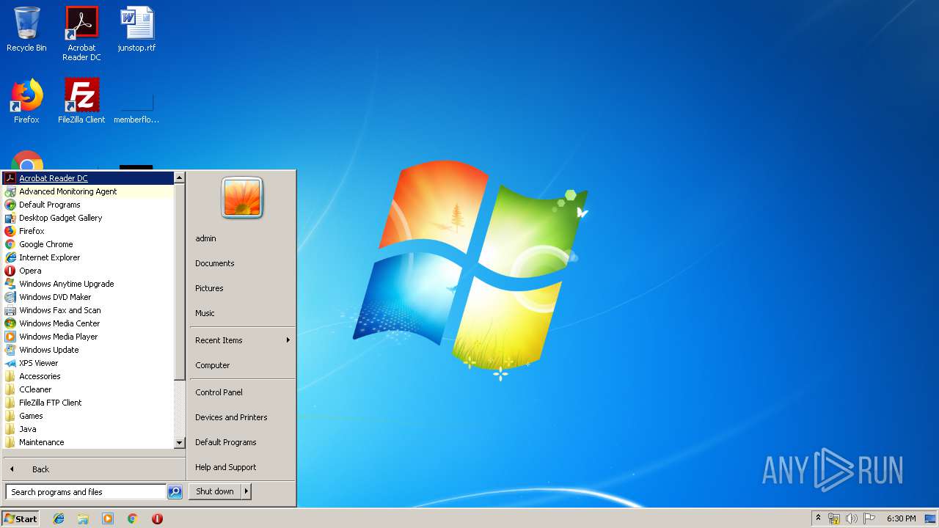Expand the CCleaner folder
This screenshot has height=528, width=939.
(88, 389)
